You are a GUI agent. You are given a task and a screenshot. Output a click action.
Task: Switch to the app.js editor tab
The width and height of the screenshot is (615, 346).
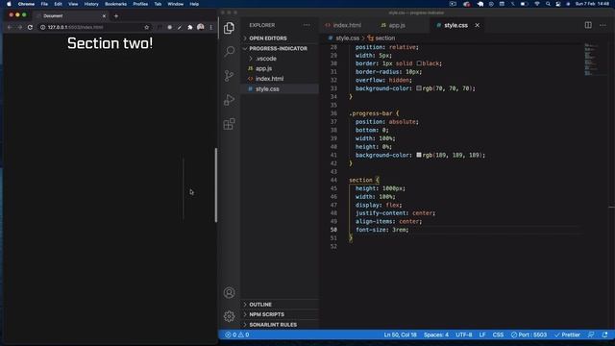(393, 25)
